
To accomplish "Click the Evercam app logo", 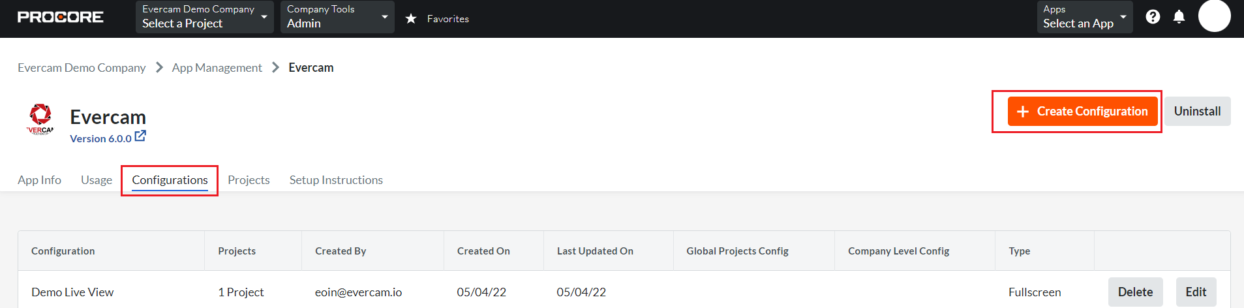I will click(40, 119).
